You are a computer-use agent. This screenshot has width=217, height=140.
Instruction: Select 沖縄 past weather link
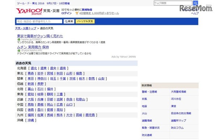[x=31, y=121]
